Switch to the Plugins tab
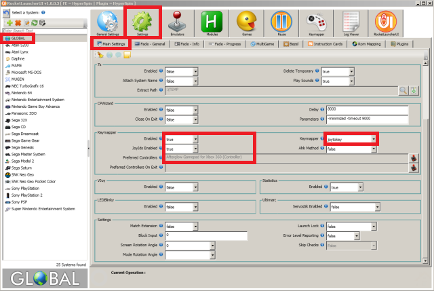 pos(399,44)
